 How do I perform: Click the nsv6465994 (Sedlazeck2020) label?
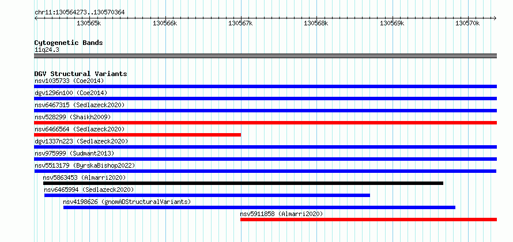click(89, 190)
